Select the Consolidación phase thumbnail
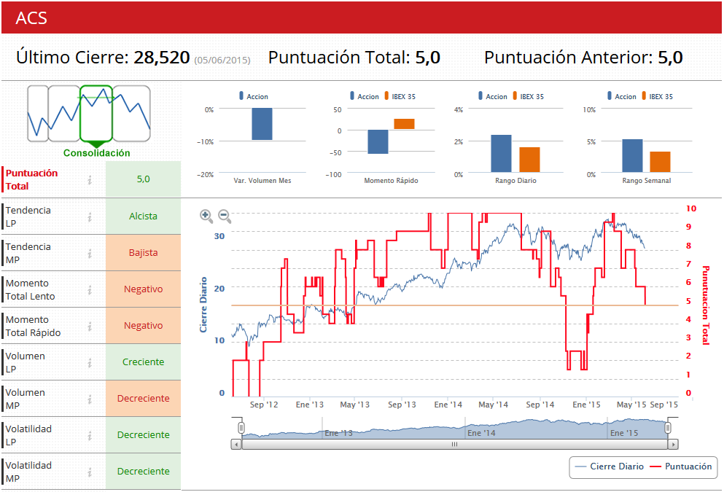 pos(96,113)
